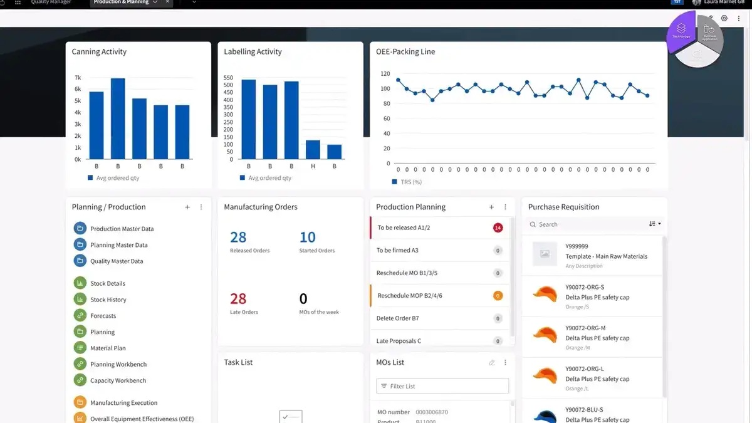The height and width of the screenshot is (423, 752).
Task: Open the Purchase Requisition sort dropdown
Action: tap(655, 224)
